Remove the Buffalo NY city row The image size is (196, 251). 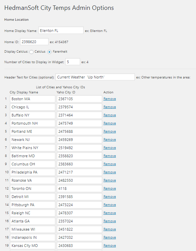(x=110, y=115)
